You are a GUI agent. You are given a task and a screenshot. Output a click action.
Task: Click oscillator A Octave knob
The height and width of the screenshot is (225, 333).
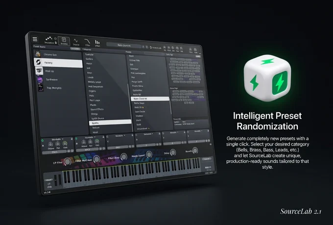[x=50, y=145]
